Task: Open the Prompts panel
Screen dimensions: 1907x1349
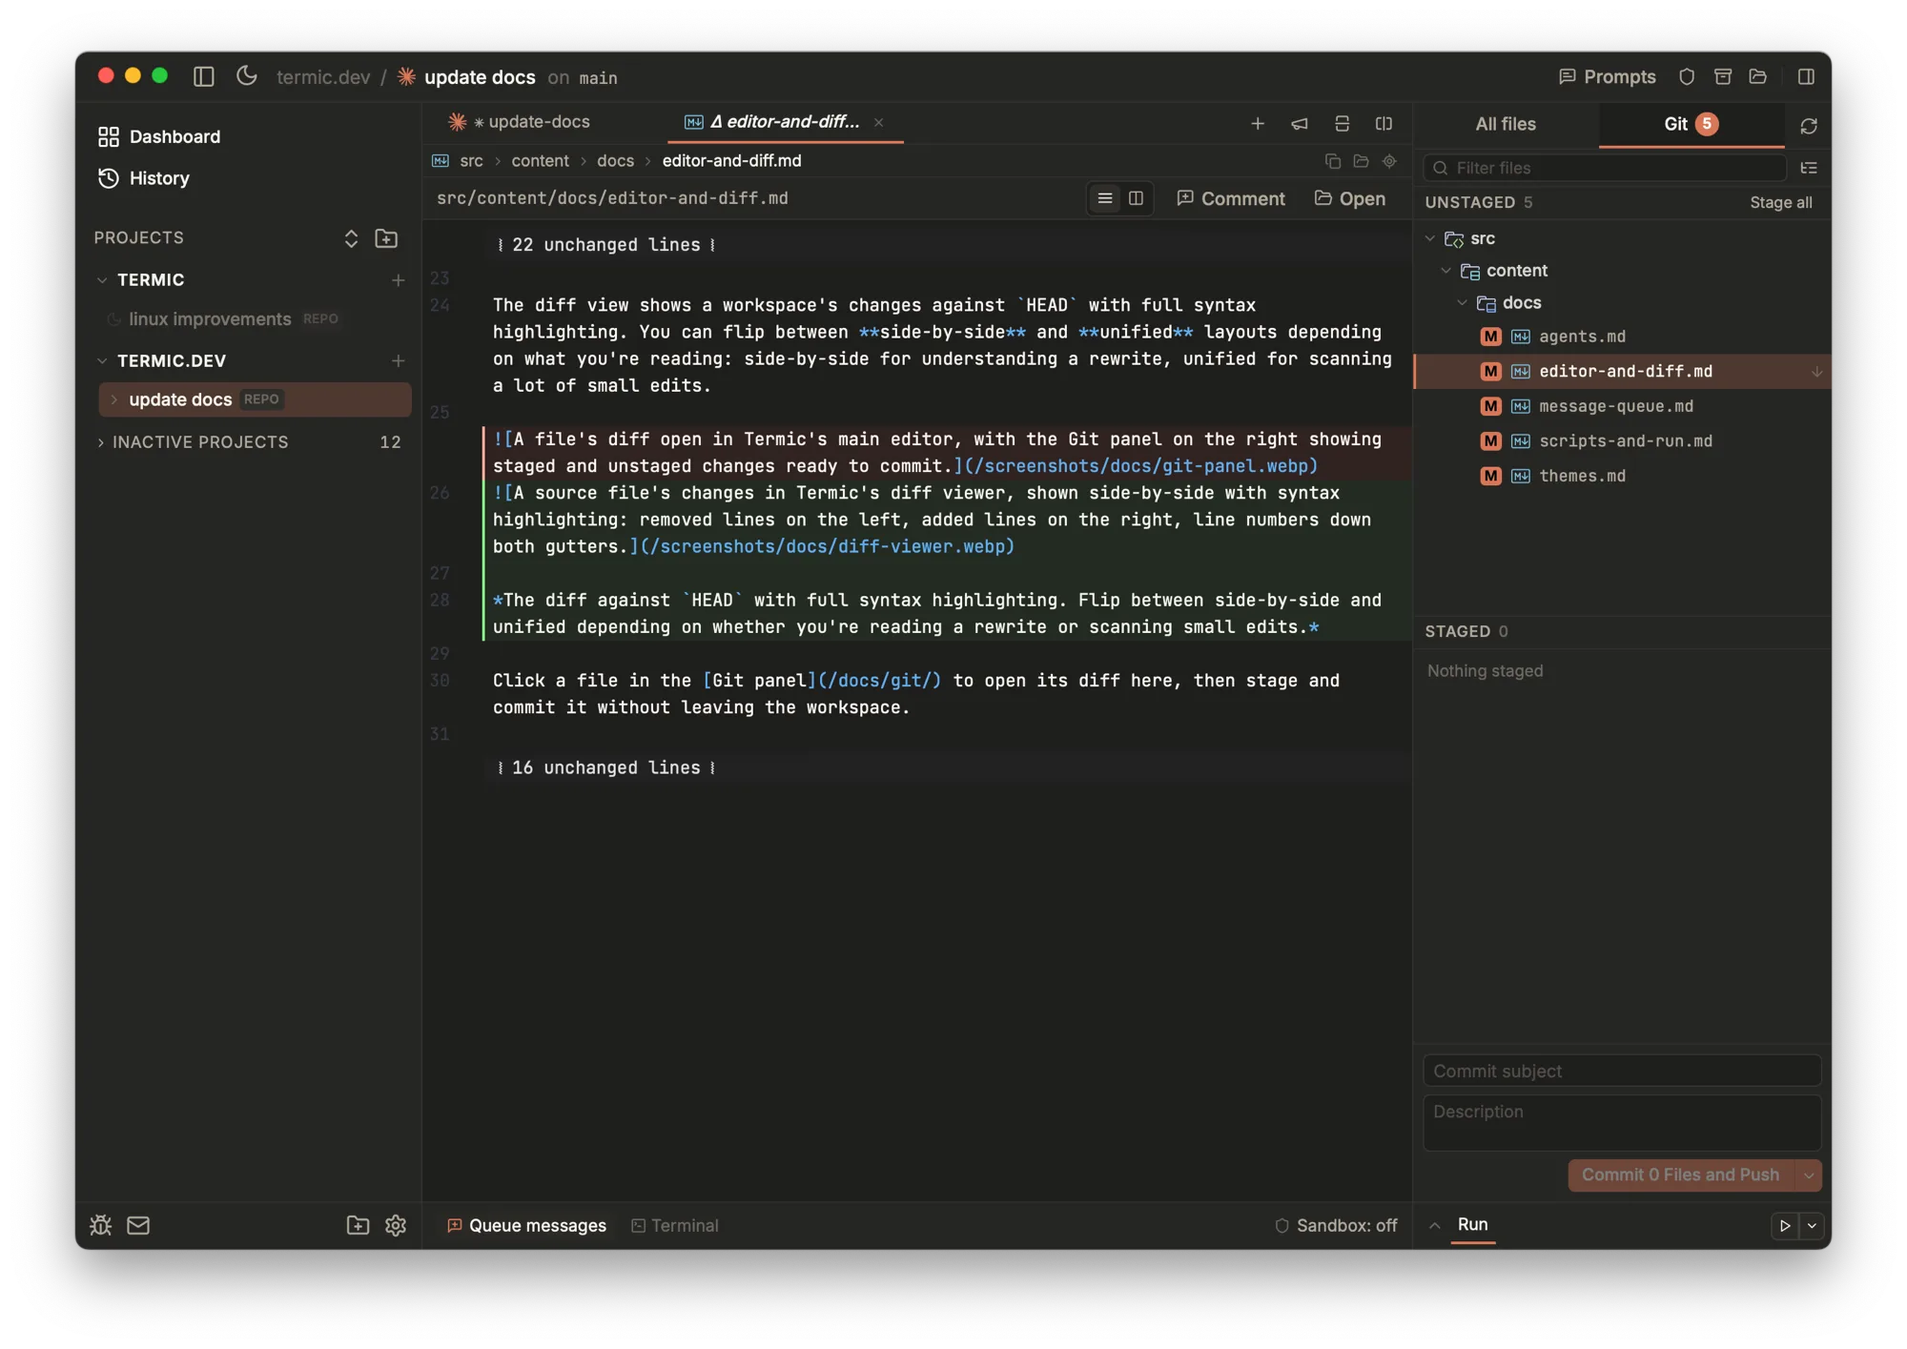Action: 1607,76
